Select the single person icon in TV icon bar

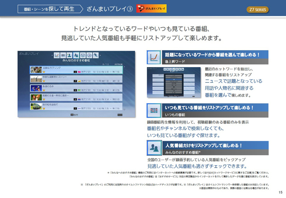(x=70, y=55)
